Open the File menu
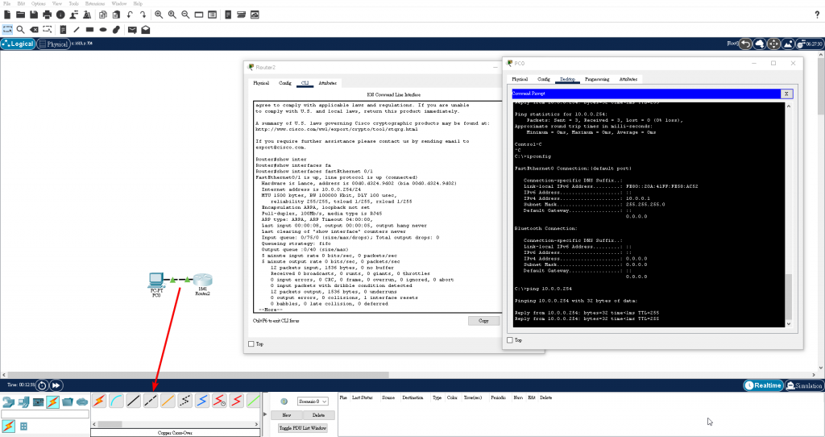 pos(6,4)
